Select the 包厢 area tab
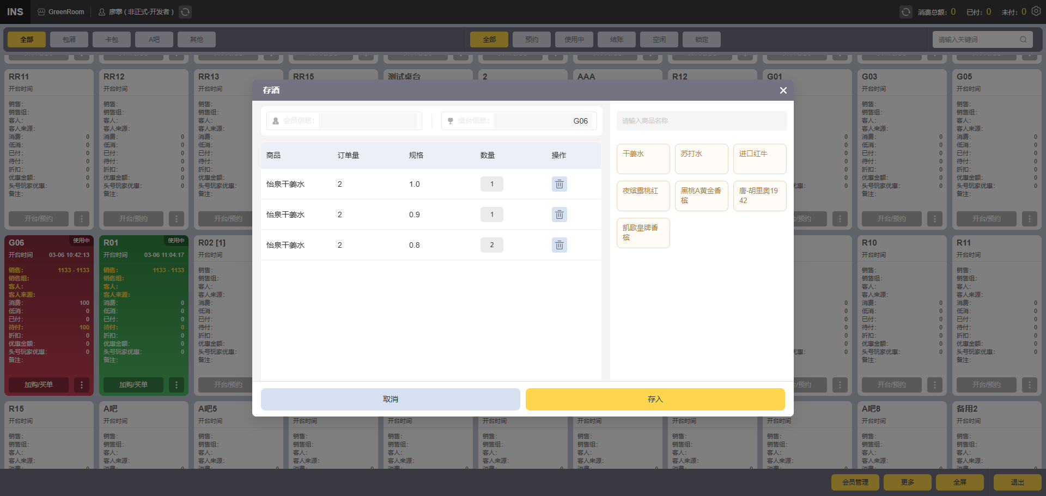 [69, 39]
